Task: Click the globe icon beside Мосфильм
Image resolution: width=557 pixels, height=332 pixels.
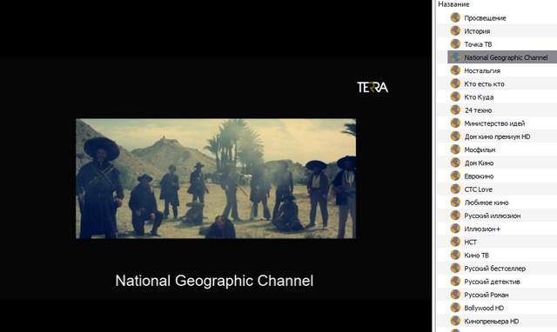Action: tap(455, 149)
